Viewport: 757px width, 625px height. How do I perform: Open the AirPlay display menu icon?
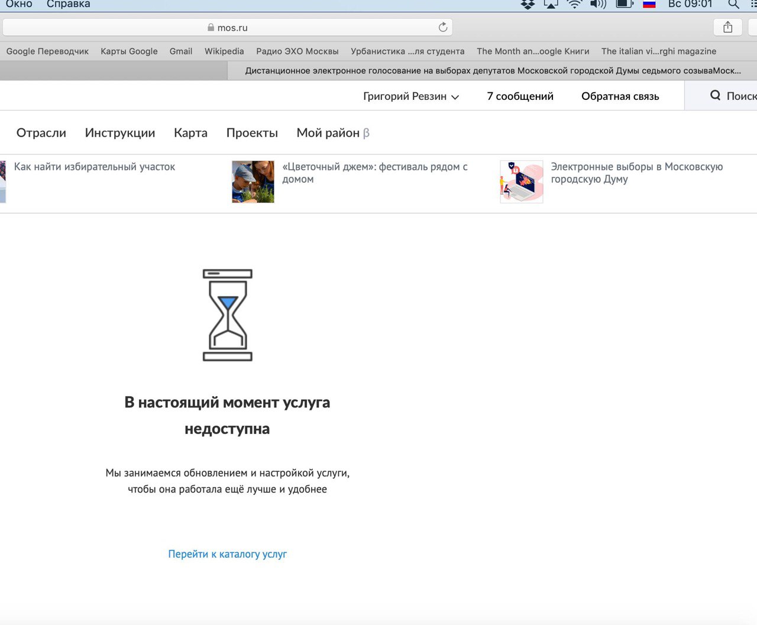click(551, 4)
